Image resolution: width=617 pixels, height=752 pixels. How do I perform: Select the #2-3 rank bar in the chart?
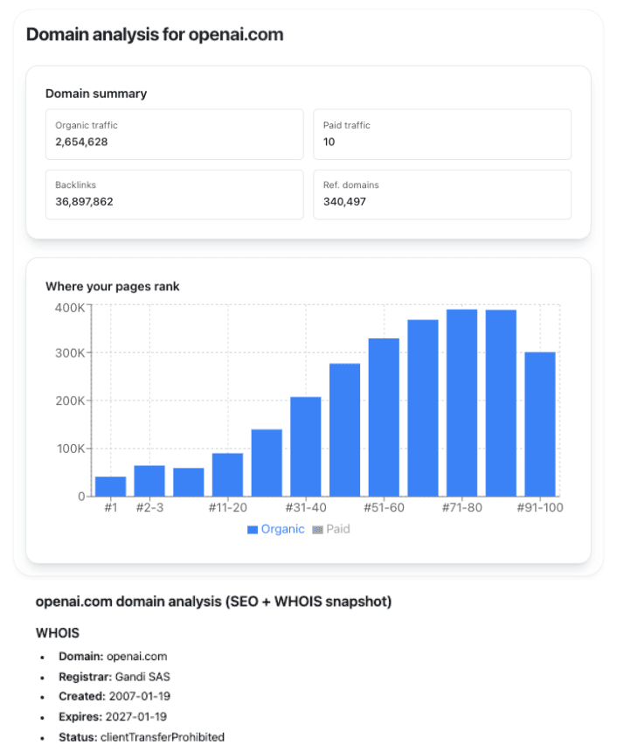[x=149, y=481]
